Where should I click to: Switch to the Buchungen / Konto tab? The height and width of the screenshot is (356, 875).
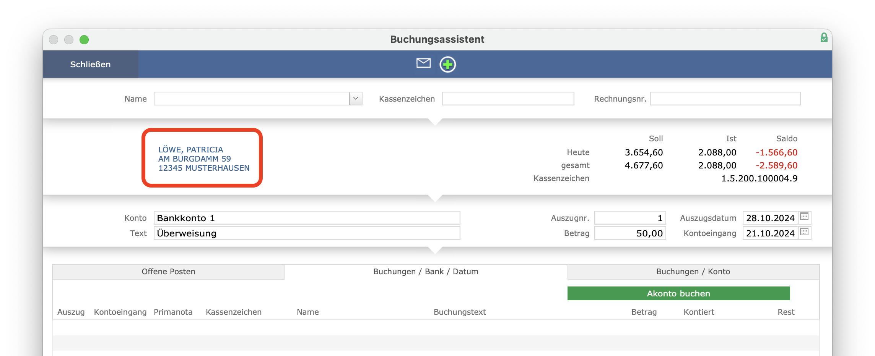[x=693, y=272]
